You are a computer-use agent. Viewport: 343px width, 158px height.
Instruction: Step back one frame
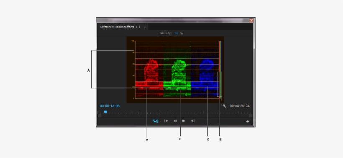pyautogui.click(x=175, y=121)
